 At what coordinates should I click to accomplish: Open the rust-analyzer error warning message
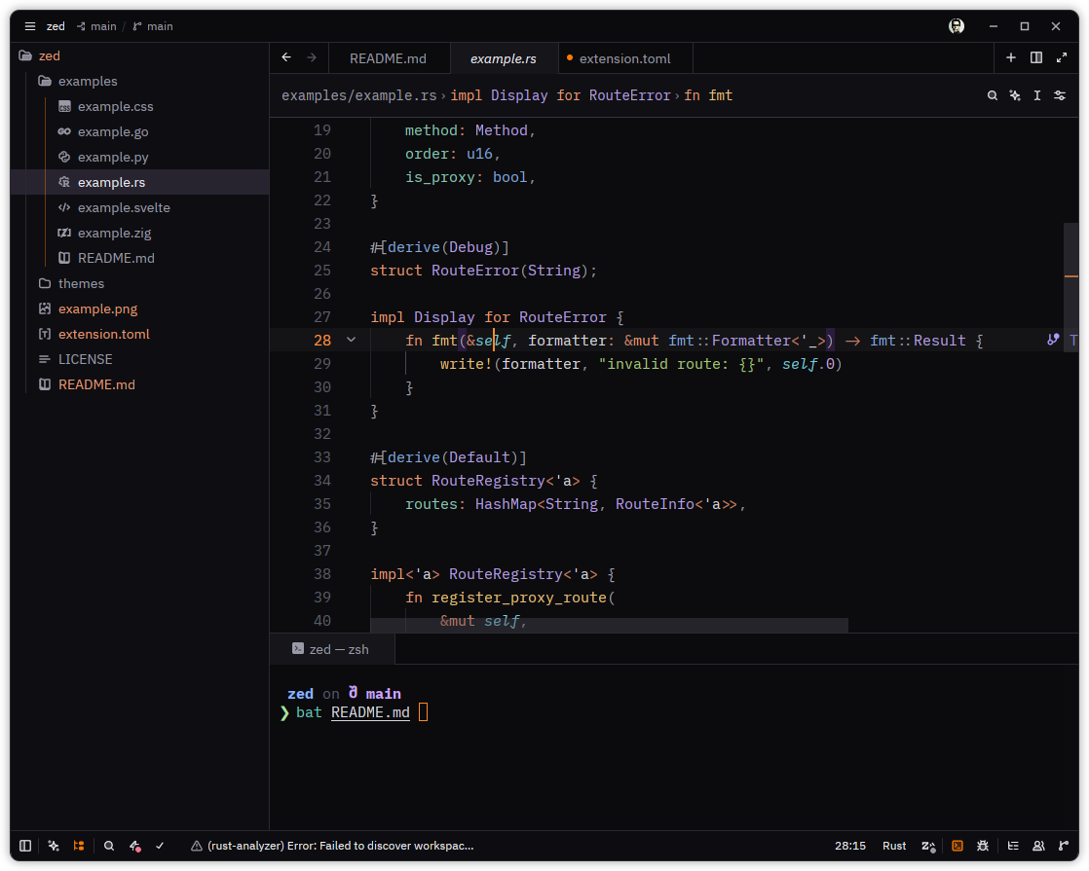coord(332,846)
